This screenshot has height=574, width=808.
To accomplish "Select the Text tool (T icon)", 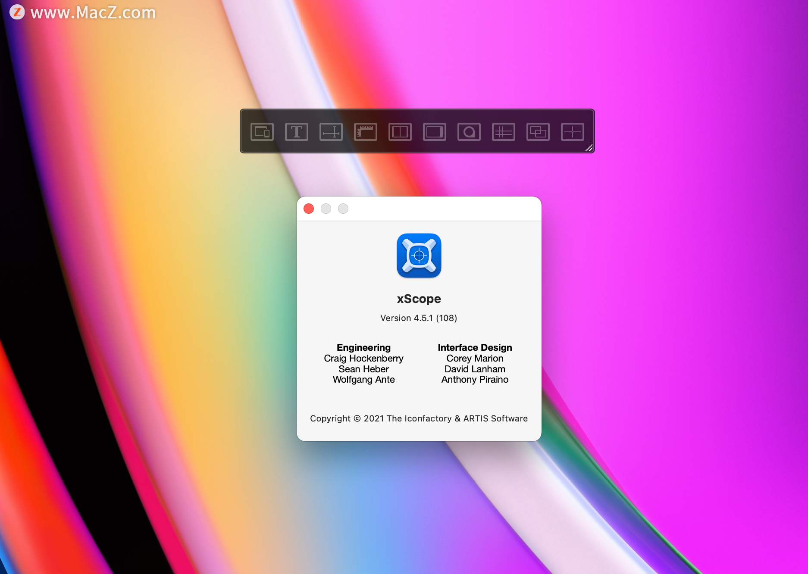I will [297, 132].
